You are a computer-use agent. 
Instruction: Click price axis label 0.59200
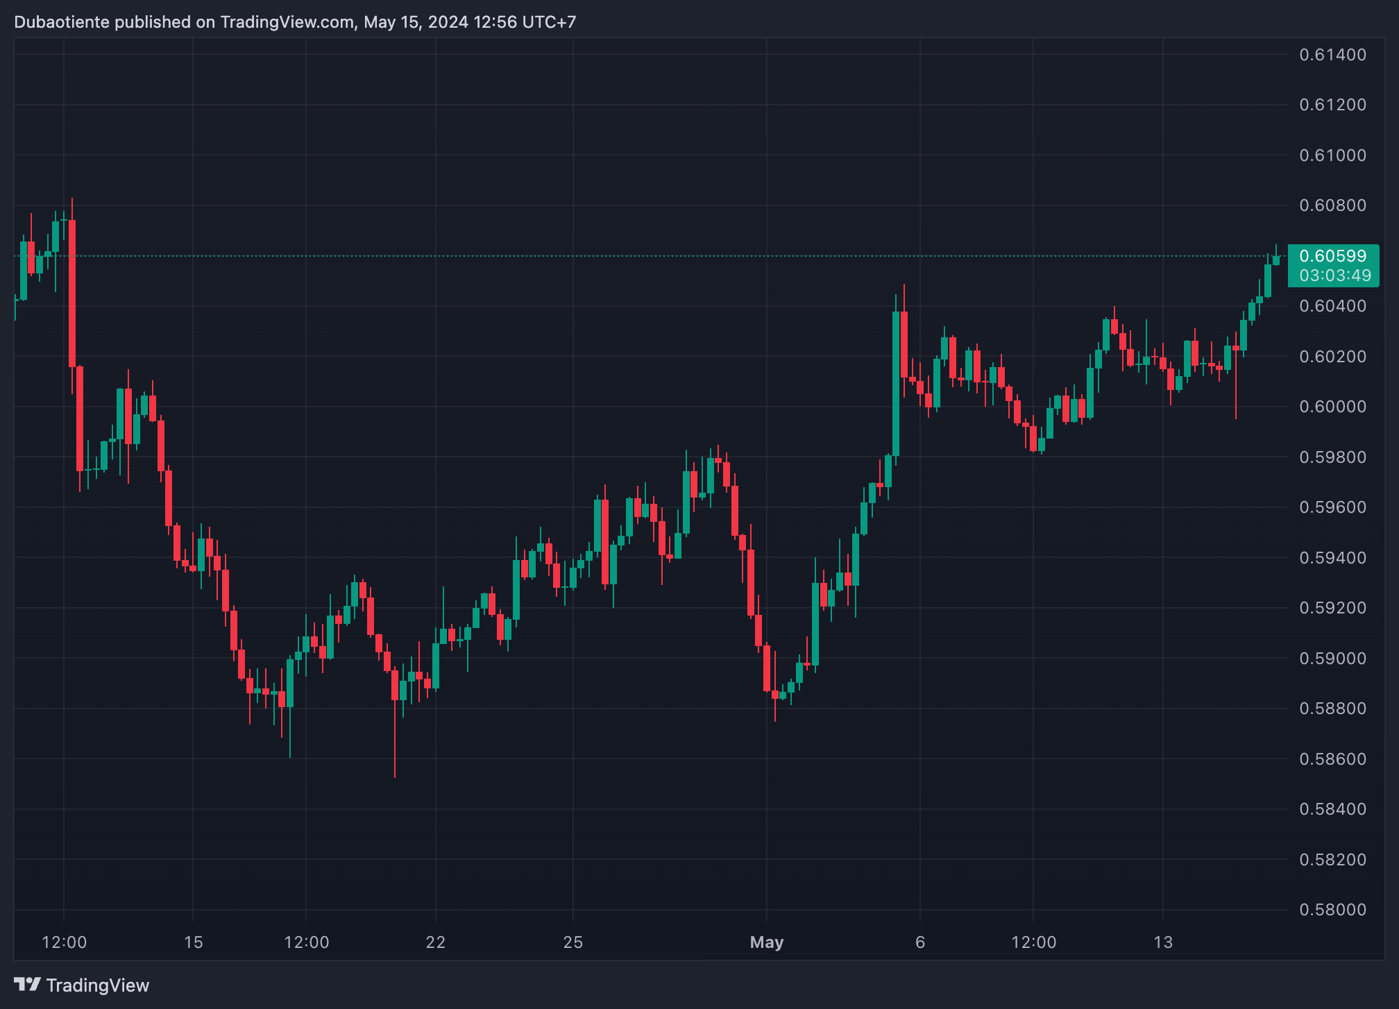1332,608
